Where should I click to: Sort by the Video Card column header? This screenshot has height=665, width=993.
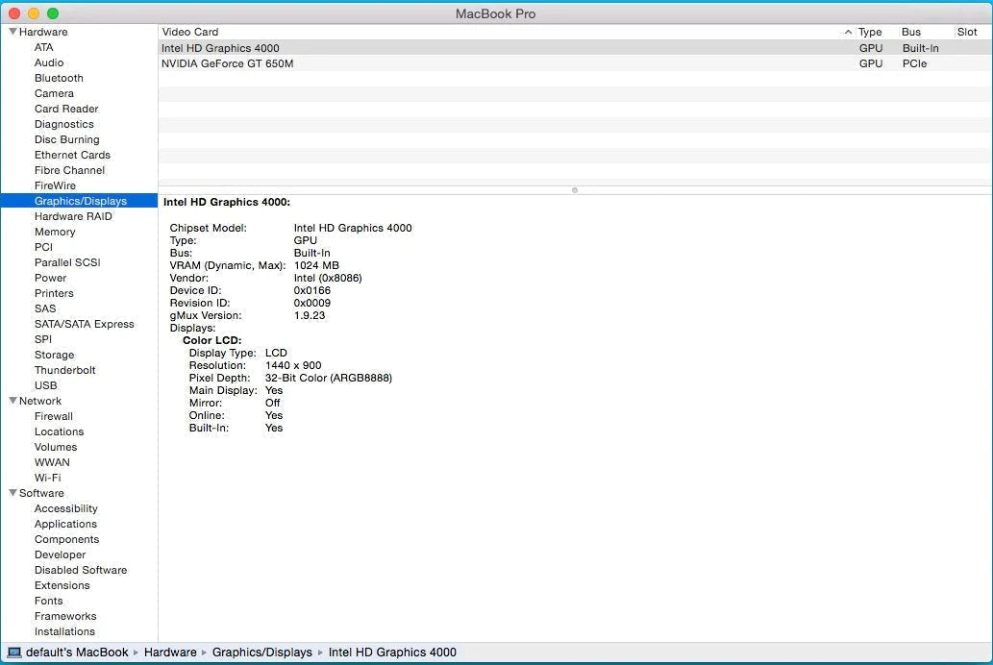(190, 32)
